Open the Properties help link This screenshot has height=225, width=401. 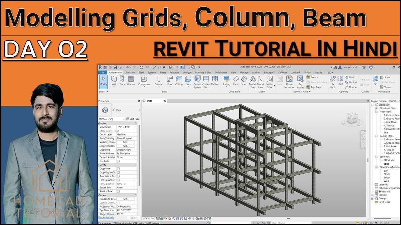[x=106, y=217]
